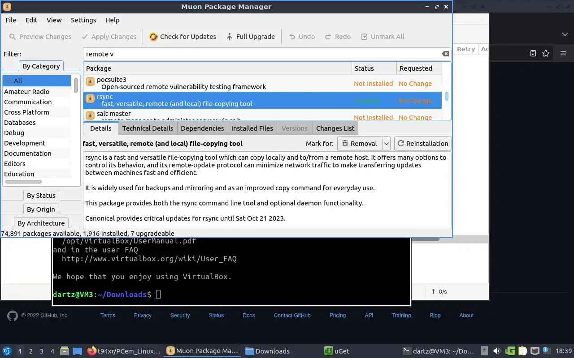Expand the Firefox tab list chevron
Viewport: 574px width, 358px height.
[565, 34]
